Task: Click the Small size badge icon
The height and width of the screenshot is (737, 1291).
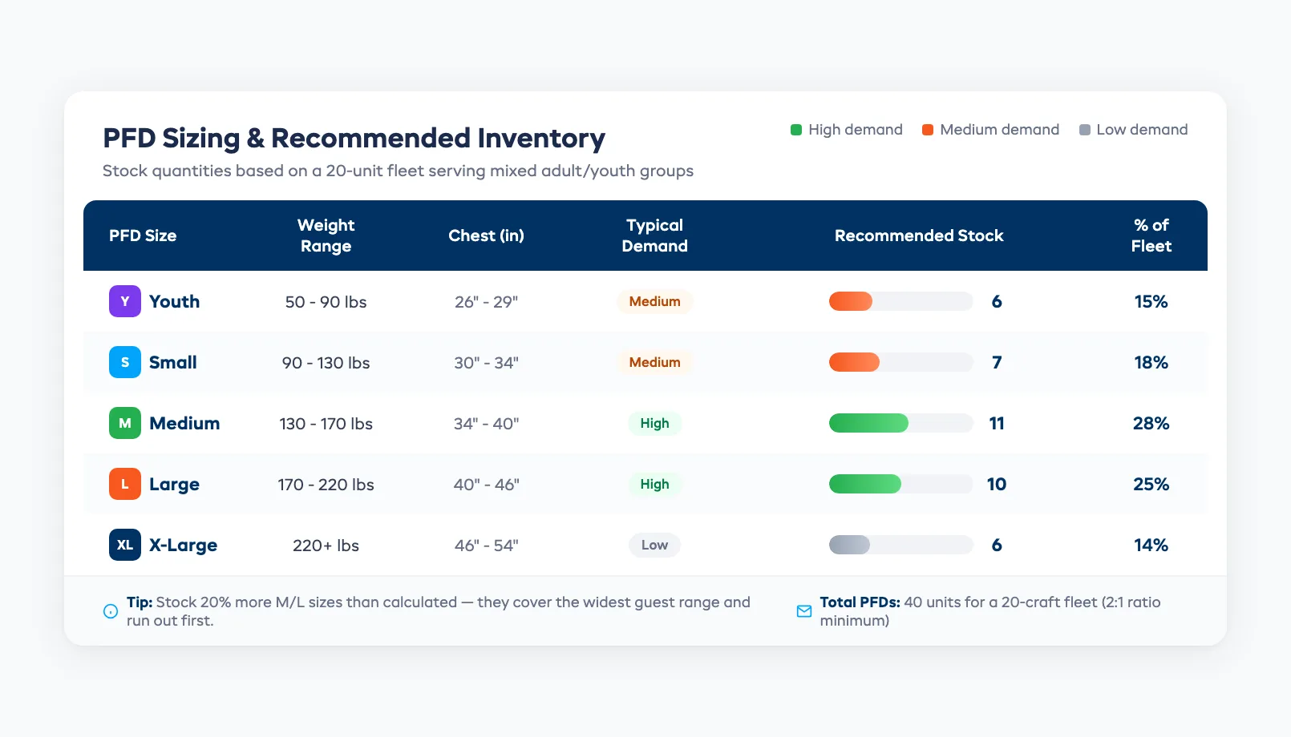Action: [124, 362]
